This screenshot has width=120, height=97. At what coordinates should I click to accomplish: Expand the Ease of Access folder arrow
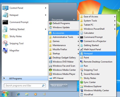point(115,17)
